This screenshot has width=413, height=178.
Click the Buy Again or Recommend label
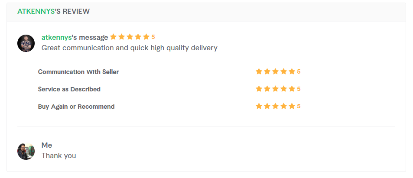click(x=76, y=107)
